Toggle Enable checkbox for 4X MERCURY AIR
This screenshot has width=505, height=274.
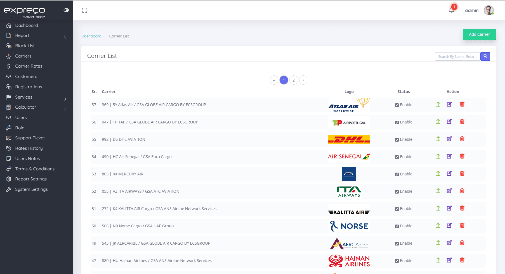[x=397, y=174]
